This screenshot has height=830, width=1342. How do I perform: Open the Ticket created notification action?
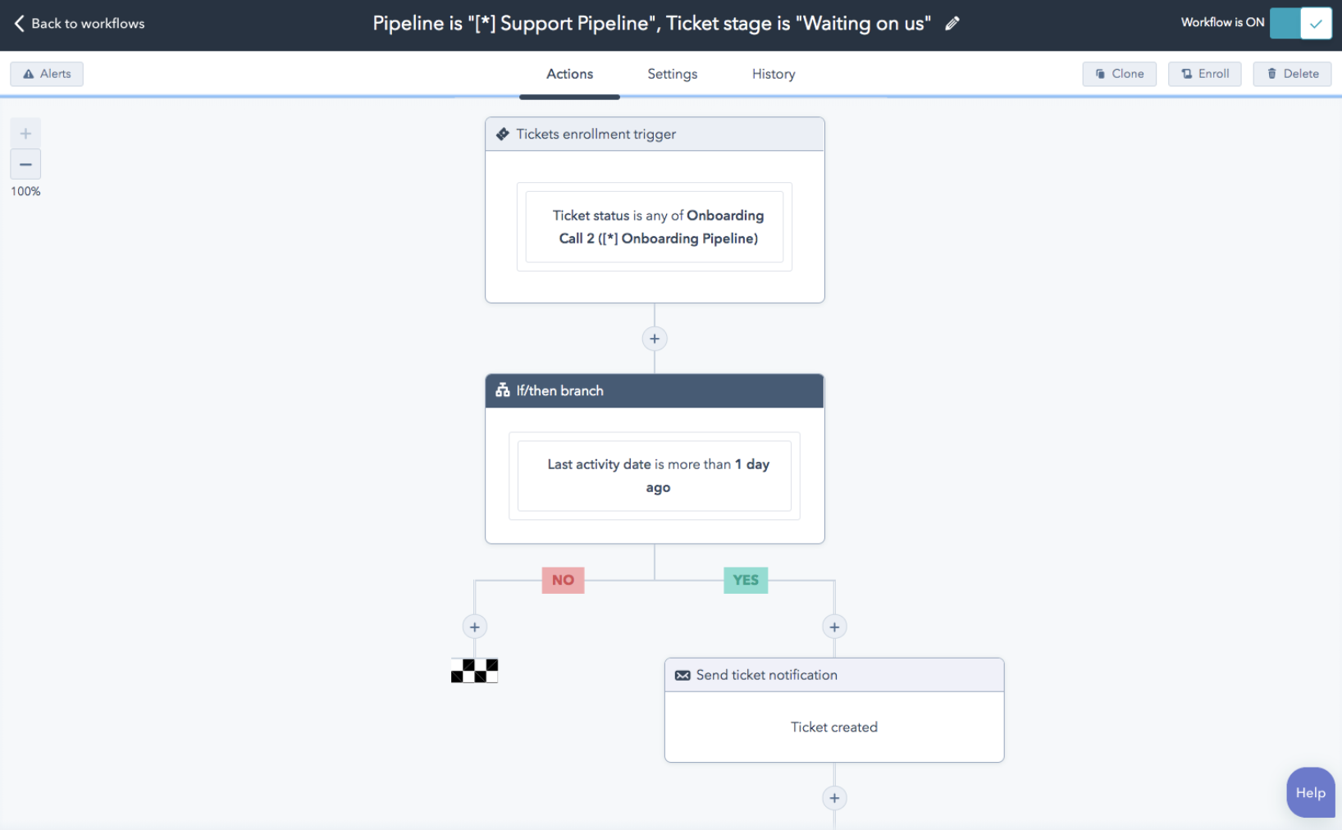pos(833,727)
